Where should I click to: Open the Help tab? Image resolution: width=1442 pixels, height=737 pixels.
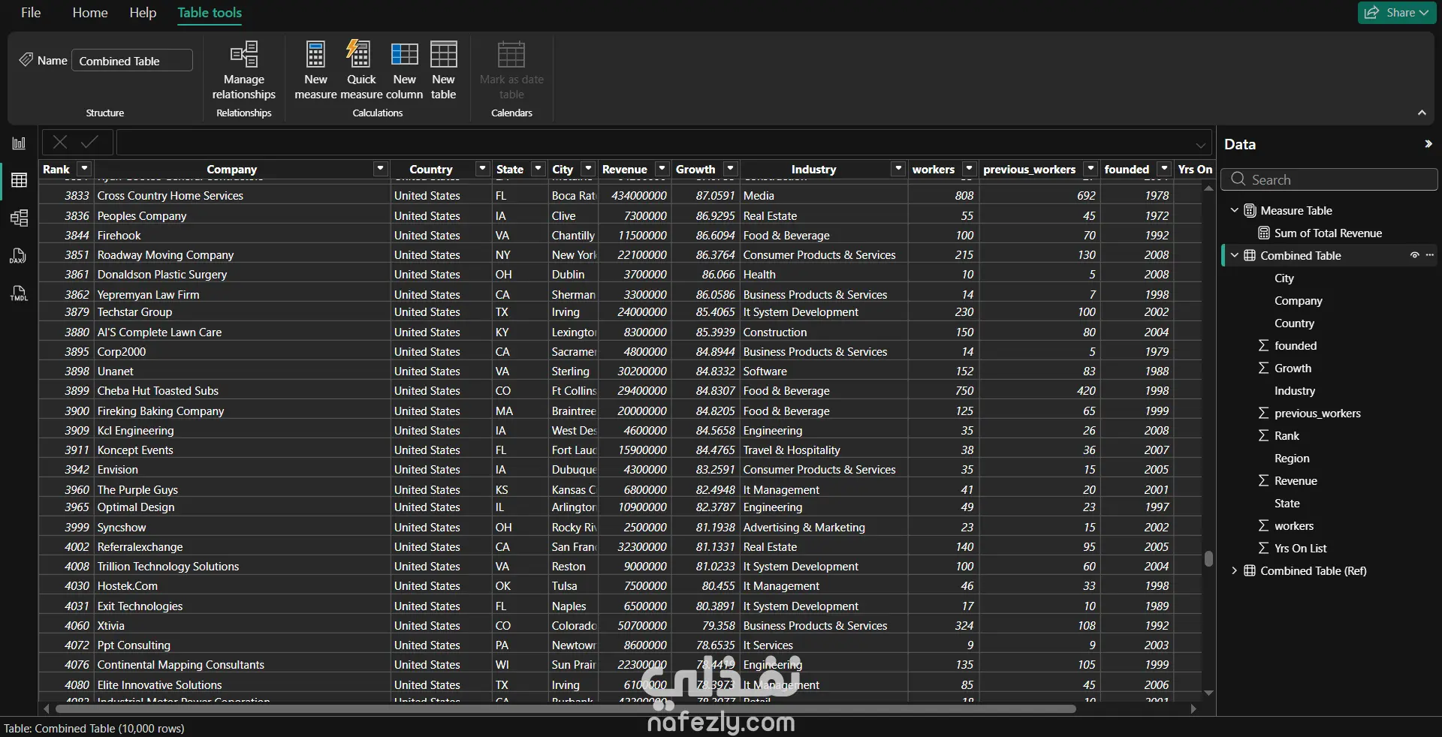pyautogui.click(x=143, y=13)
